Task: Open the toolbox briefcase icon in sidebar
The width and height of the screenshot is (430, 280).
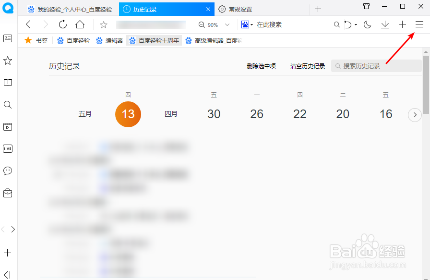Action: [x=8, y=193]
